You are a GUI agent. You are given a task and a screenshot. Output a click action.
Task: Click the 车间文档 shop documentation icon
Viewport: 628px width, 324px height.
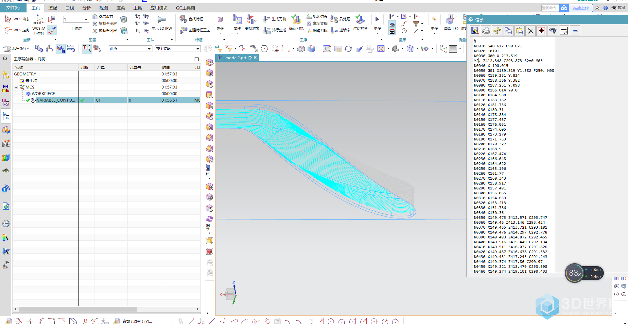point(309,24)
